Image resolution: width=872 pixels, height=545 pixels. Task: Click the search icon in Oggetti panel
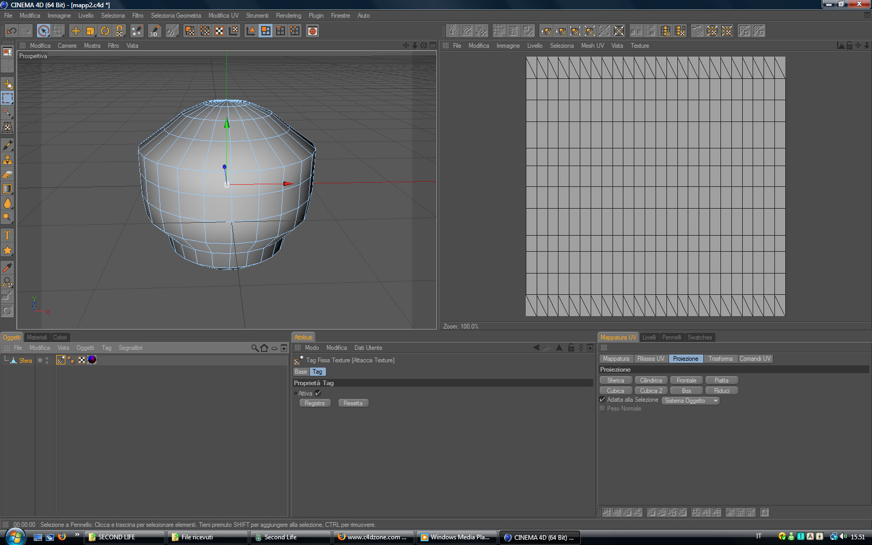click(x=254, y=348)
